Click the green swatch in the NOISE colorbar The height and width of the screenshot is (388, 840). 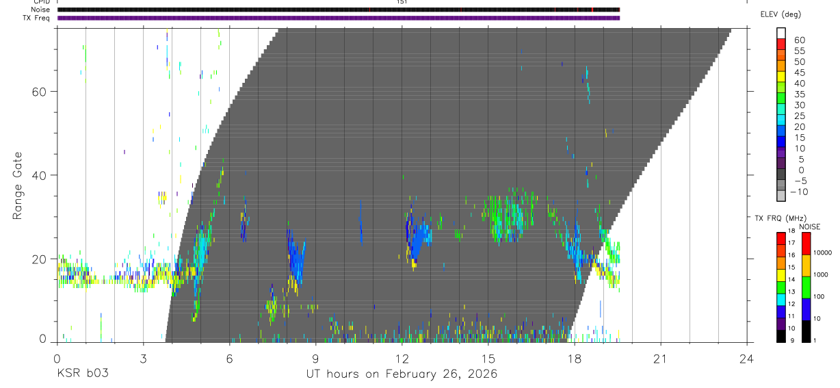click(806, 287)
